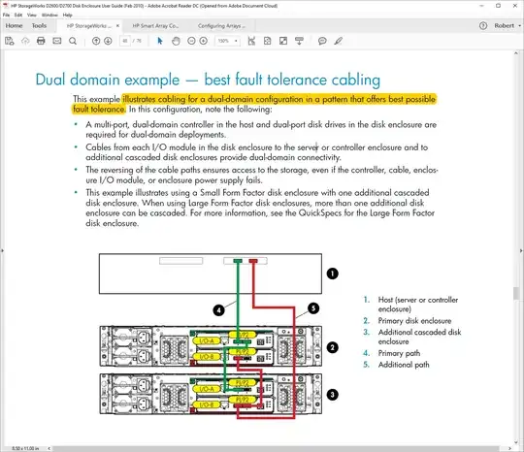Click the vertical scrollbar up arrow

point(516,53)
